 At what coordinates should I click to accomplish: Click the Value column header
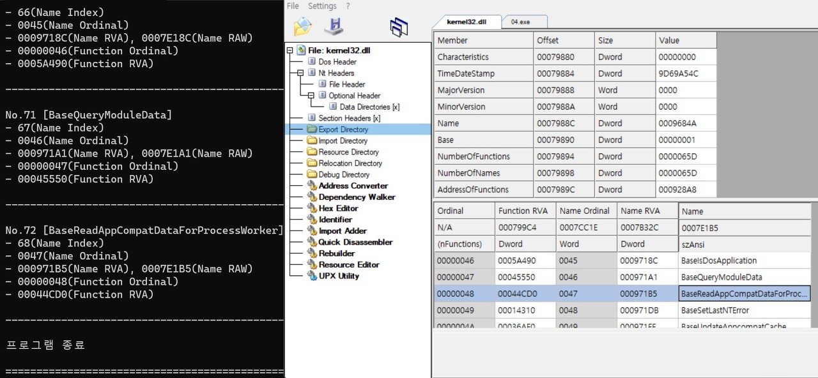tap(686, 40)
